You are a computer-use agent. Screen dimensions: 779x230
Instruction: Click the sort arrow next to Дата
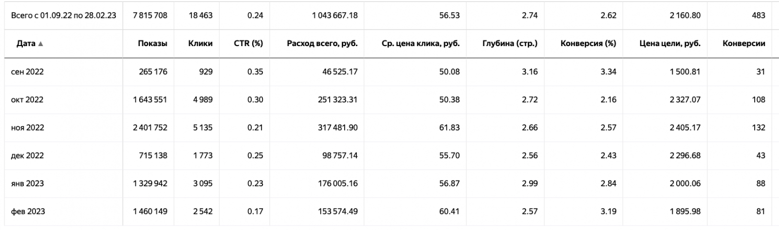tap(40, 44)
